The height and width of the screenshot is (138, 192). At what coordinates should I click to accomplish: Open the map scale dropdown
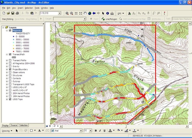60,13
